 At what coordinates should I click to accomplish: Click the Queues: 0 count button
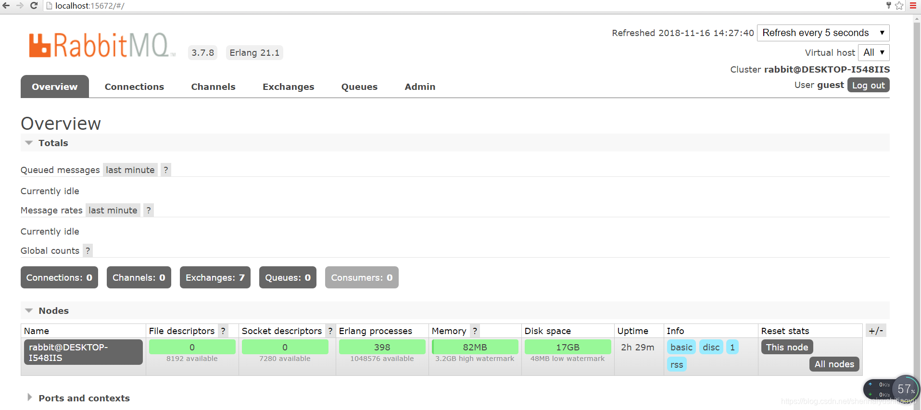tap(288, 277)
